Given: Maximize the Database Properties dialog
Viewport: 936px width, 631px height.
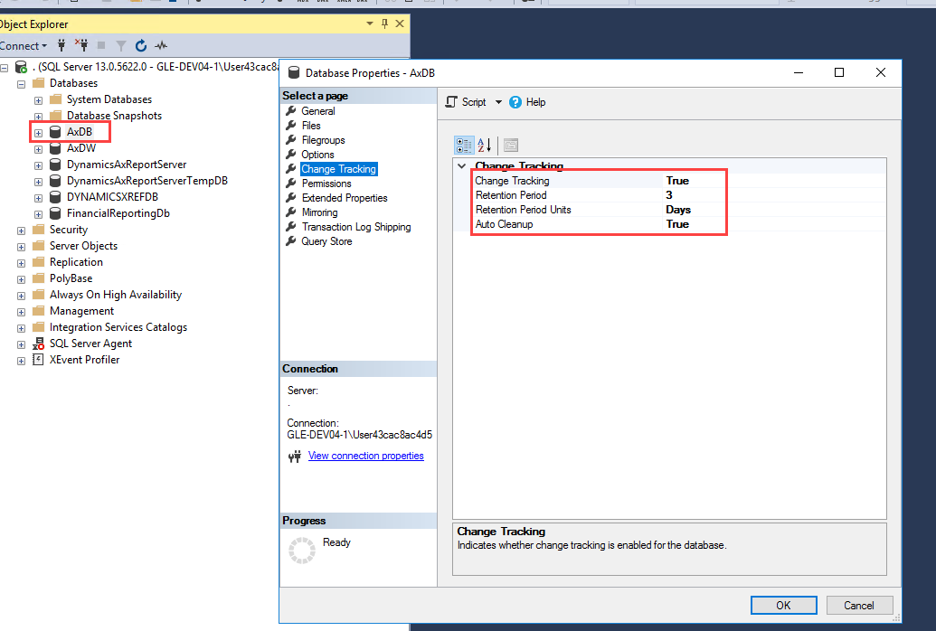Looking at the screenshot, I should (838, 72).
